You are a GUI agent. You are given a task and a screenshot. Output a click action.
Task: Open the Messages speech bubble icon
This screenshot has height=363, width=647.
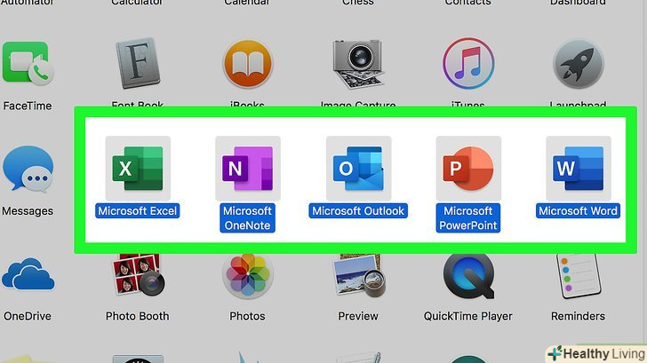pos(28,170)
